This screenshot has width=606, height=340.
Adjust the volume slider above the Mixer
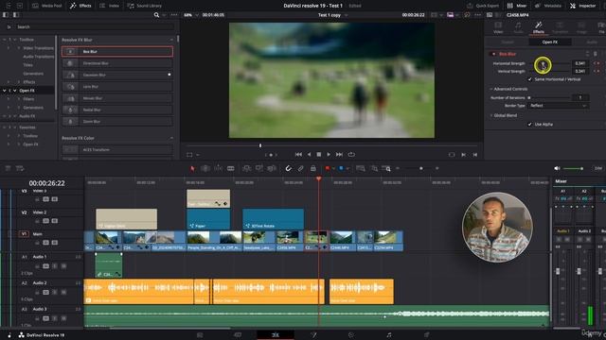[573, 168]
